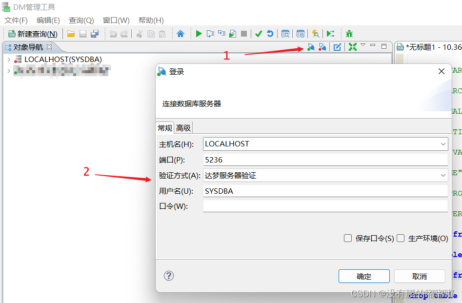Click the New Query (新建查询) button

point(33,34)
